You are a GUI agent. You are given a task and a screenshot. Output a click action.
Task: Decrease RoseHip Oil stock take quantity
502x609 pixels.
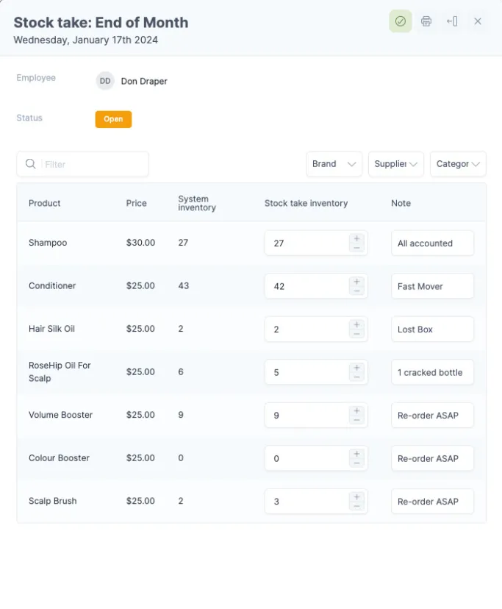click(x=356, y=377)
